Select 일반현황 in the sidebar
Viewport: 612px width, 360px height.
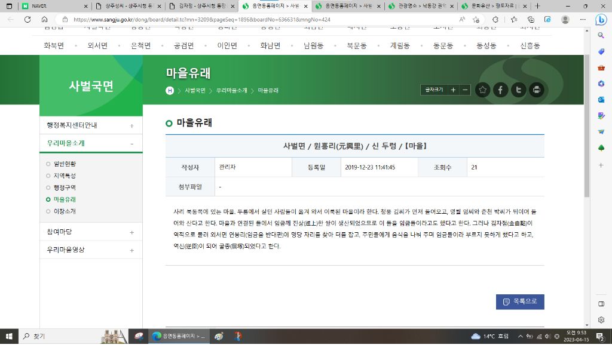65,164
